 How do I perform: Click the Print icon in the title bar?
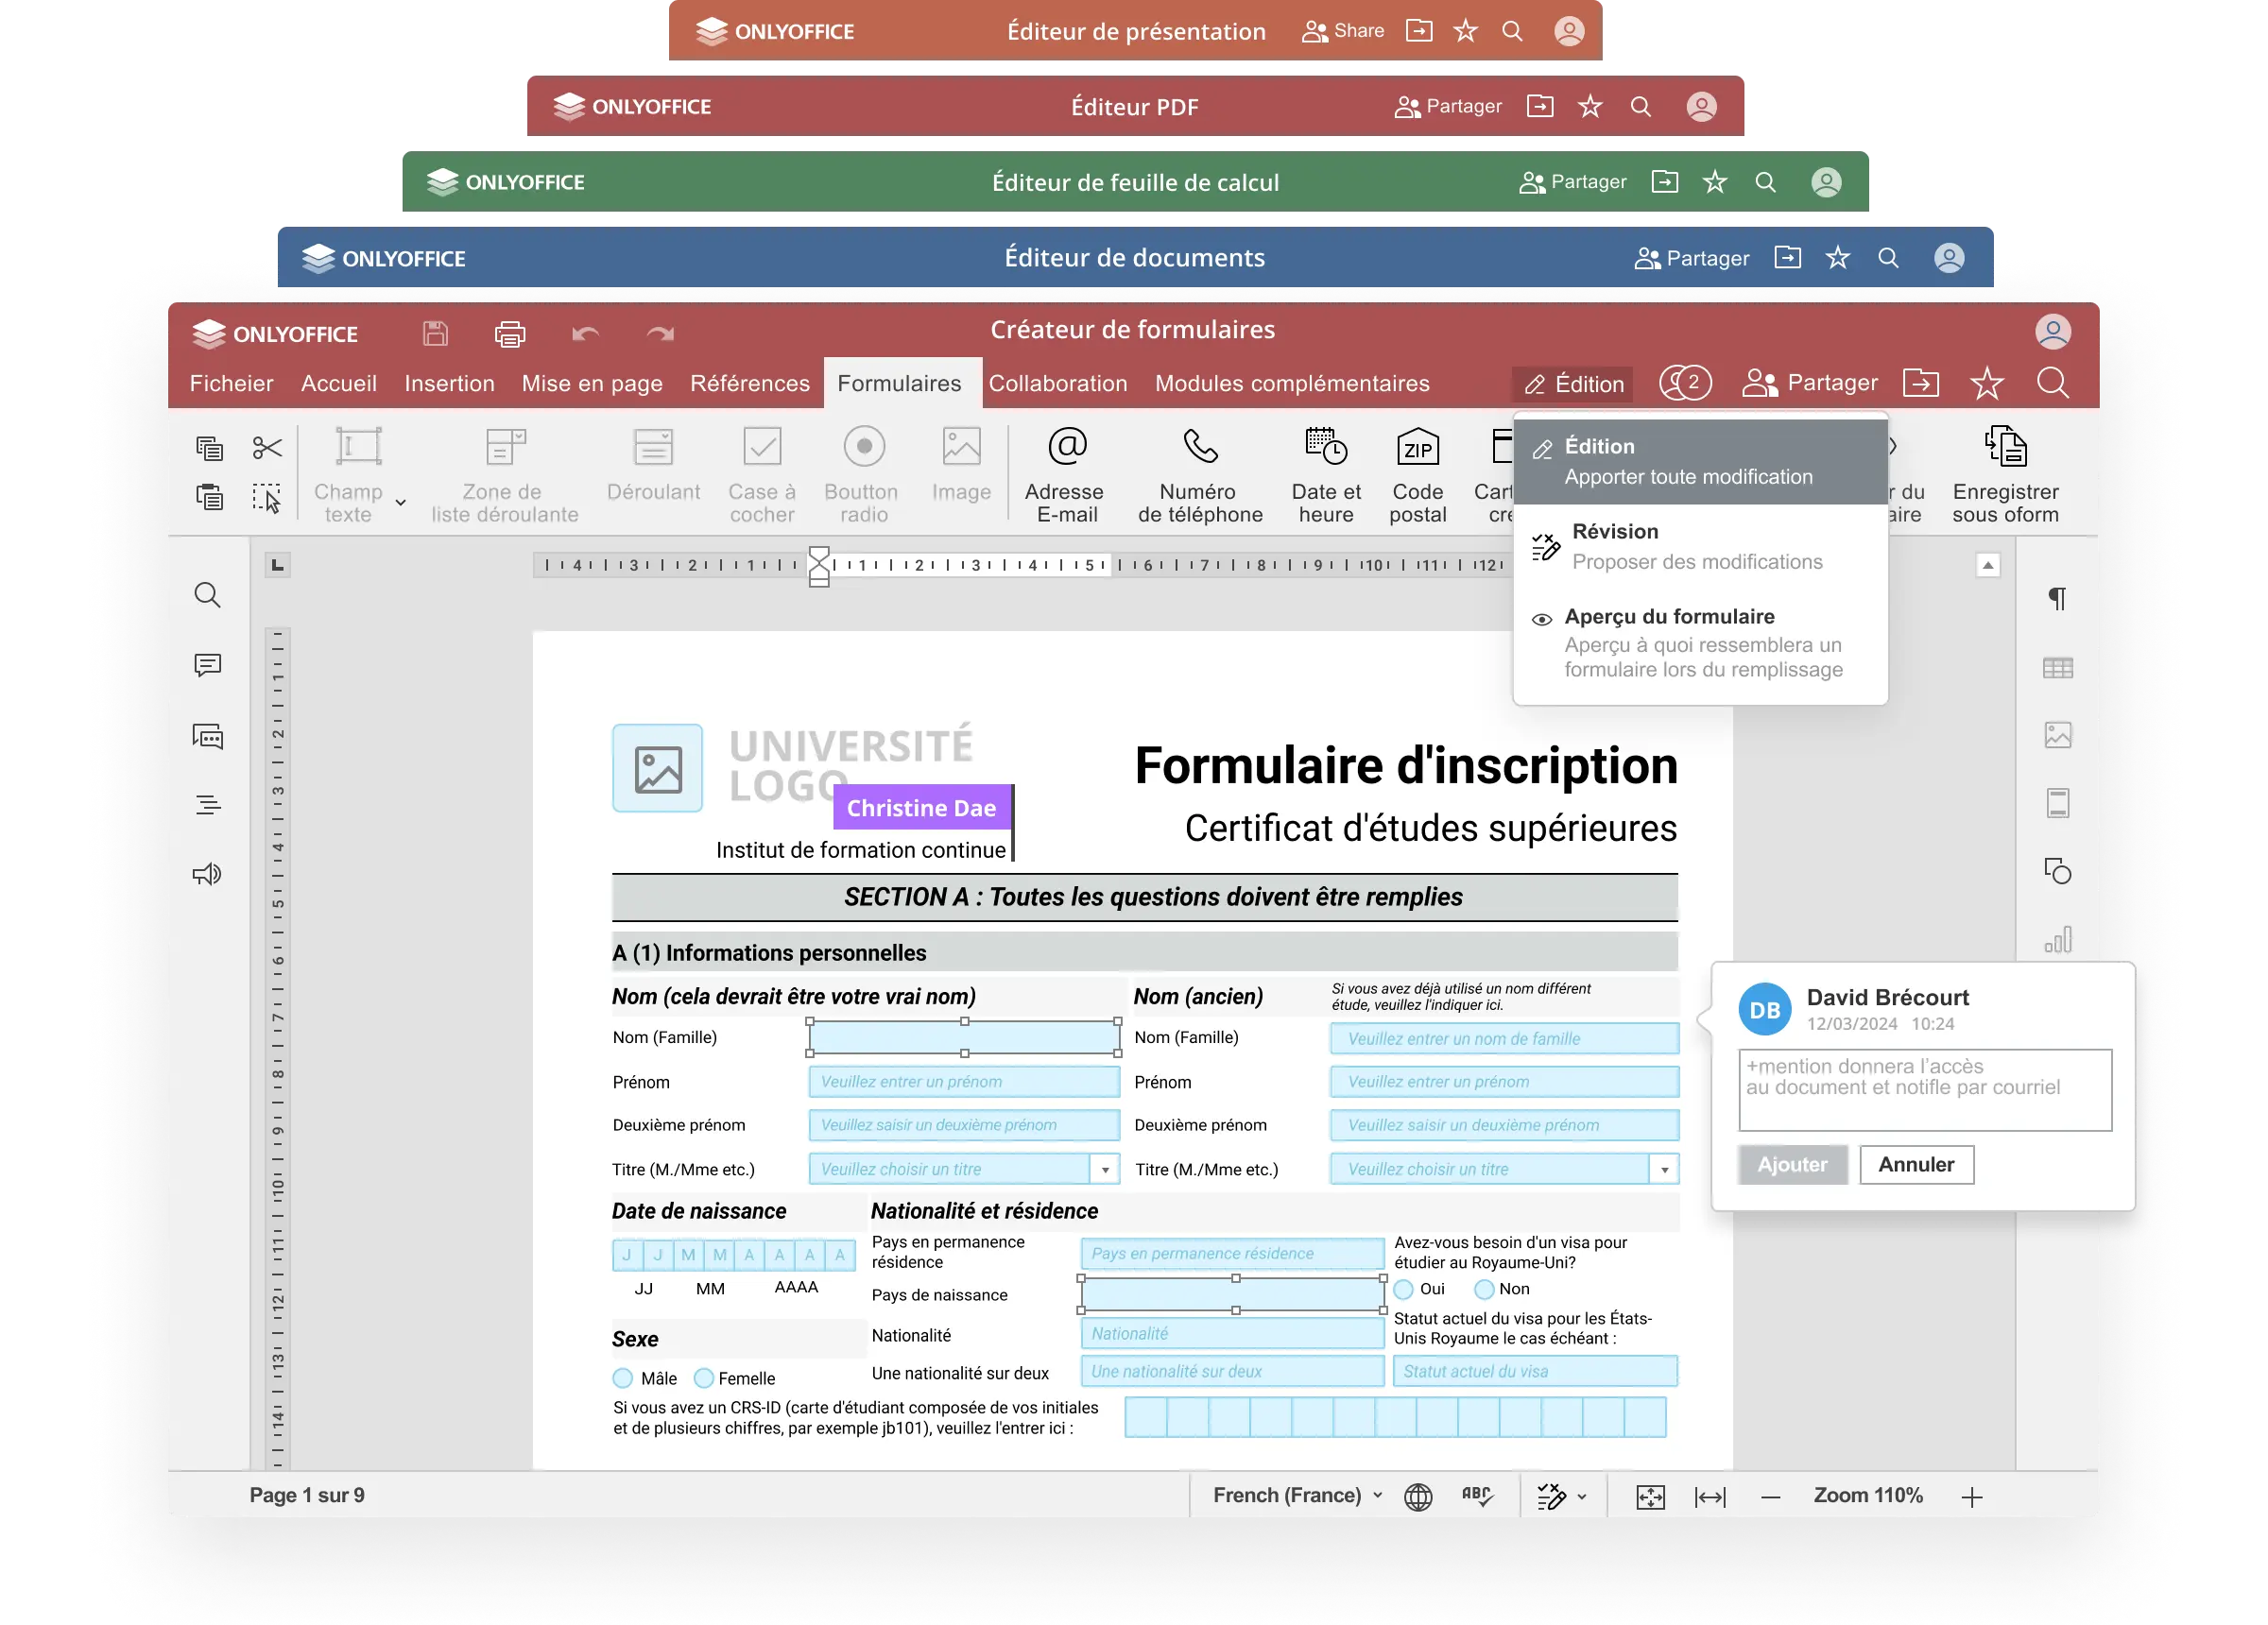coord(510,333)
